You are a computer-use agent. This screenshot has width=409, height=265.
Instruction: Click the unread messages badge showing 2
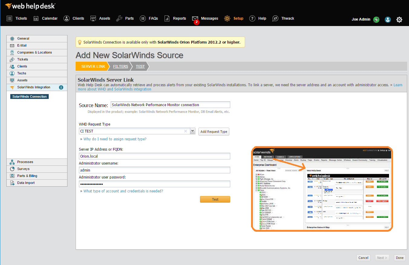pyautogui.click(x=196, y=22)
